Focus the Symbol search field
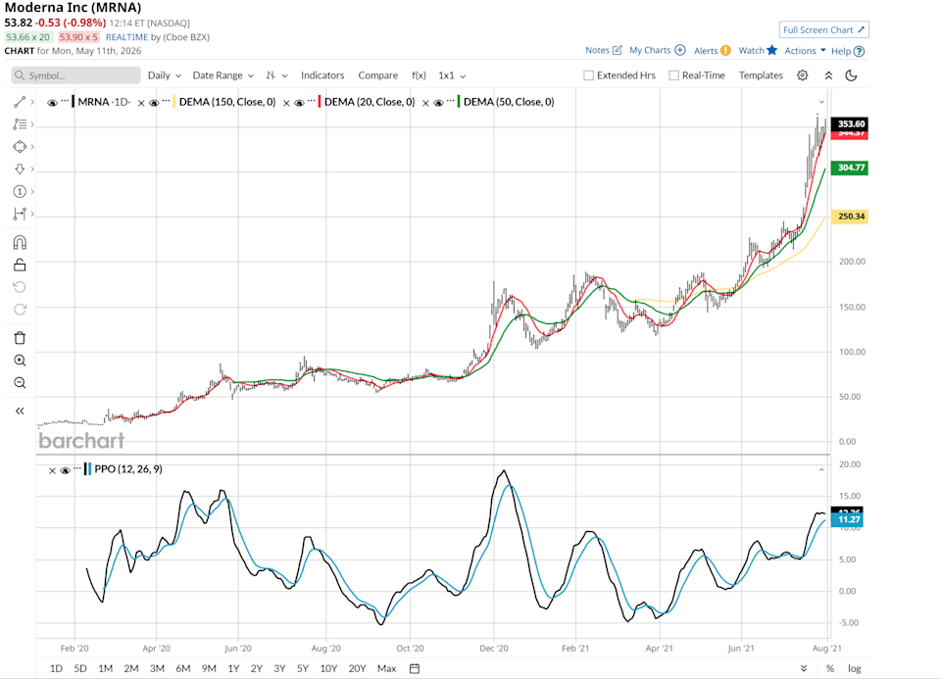This screenshot has width=941, height=679. point(75,75)
